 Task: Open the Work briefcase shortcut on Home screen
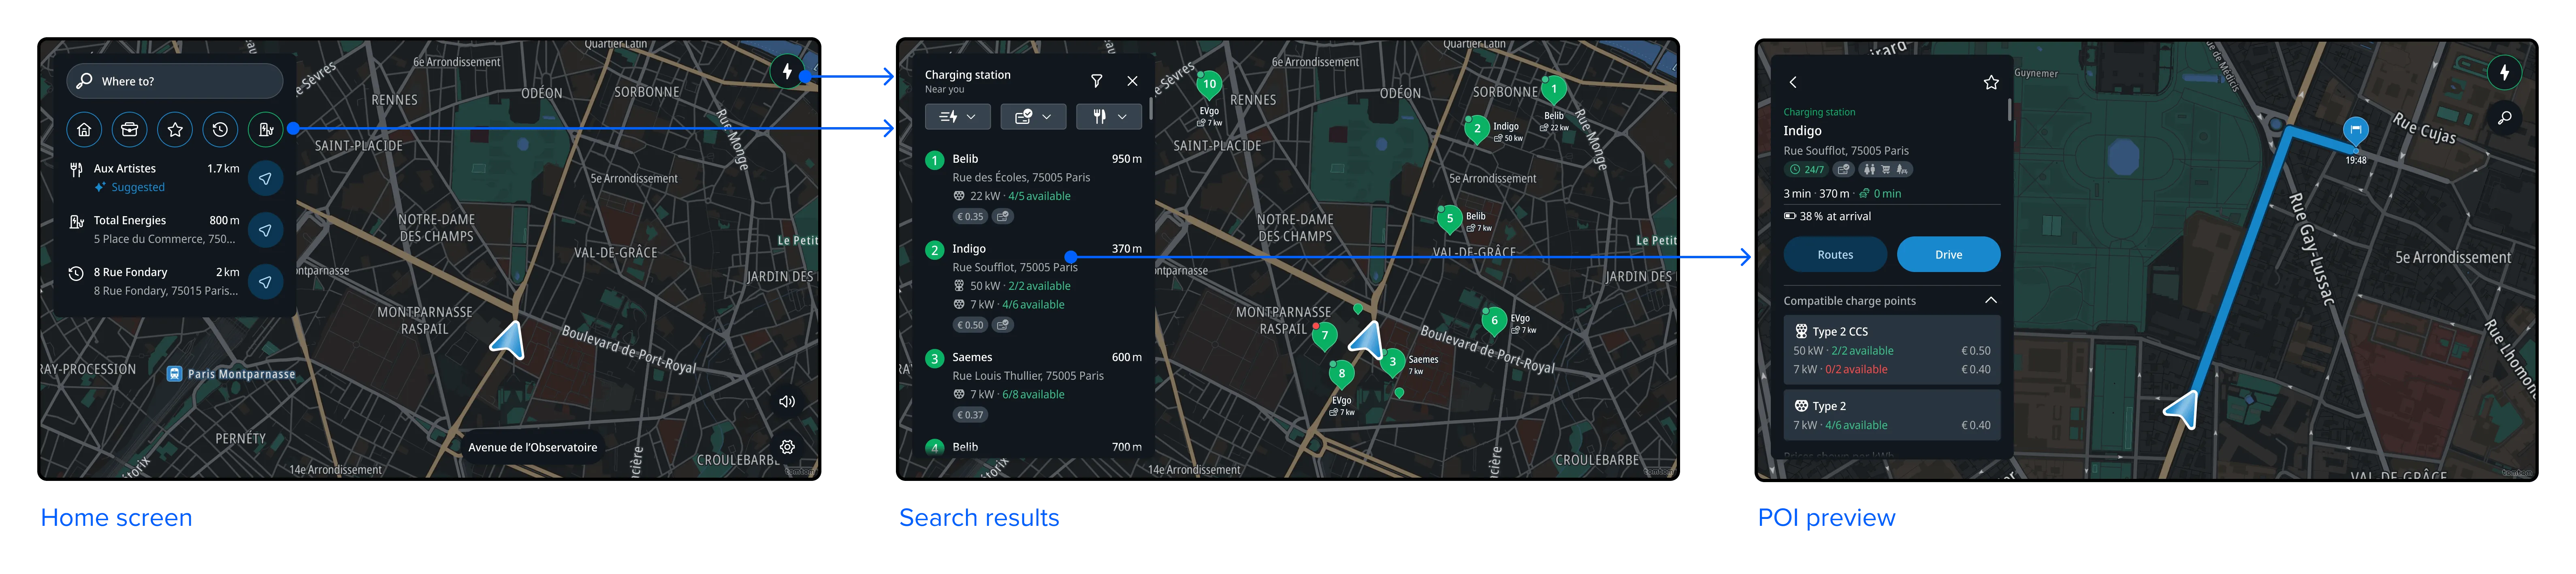(130, 129)
